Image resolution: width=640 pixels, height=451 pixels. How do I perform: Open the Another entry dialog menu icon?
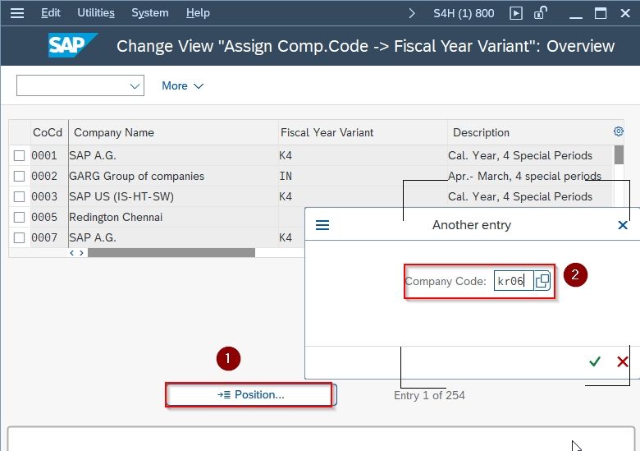point(322,225)
